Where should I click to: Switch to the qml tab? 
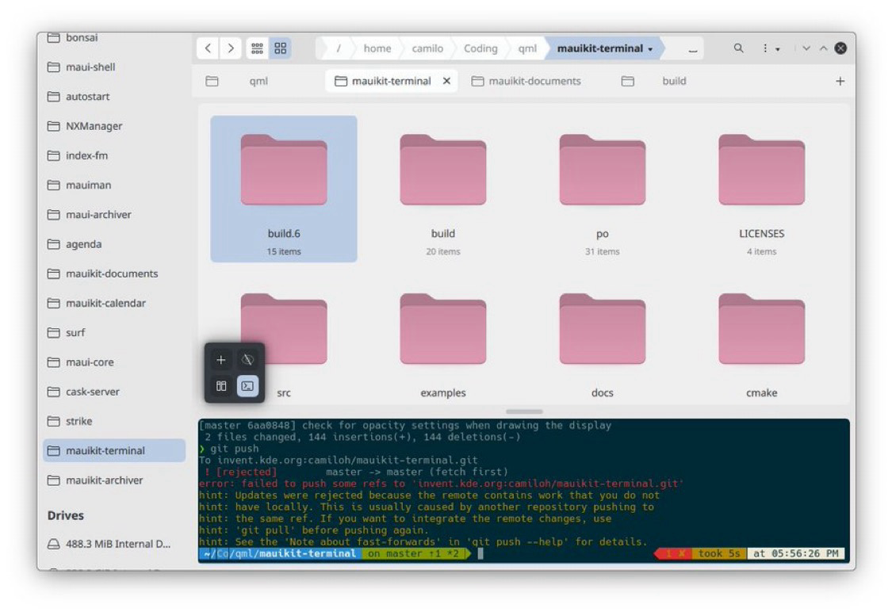pyautogui.click(x=258, y=81)
